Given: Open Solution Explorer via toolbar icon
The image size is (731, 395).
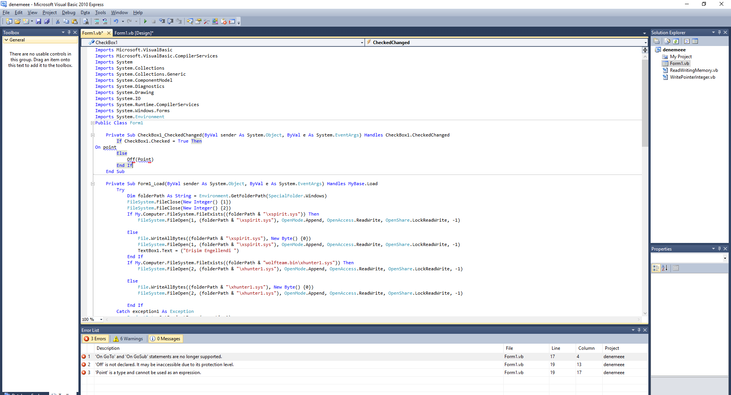Looking at the screenshot, I should coord(190,22).
